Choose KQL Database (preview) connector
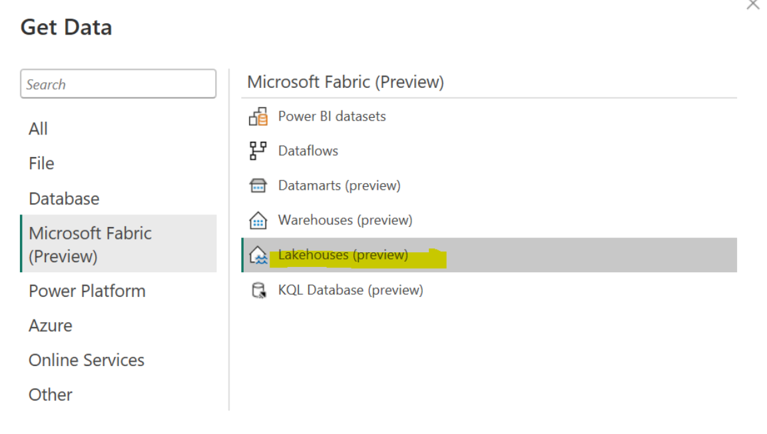This screenshot has width=767, height=434. [x=489, y=290]
